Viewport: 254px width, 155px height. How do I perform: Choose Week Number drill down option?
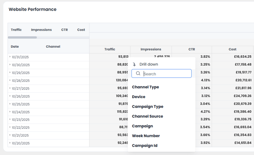(x=146, y=136)
